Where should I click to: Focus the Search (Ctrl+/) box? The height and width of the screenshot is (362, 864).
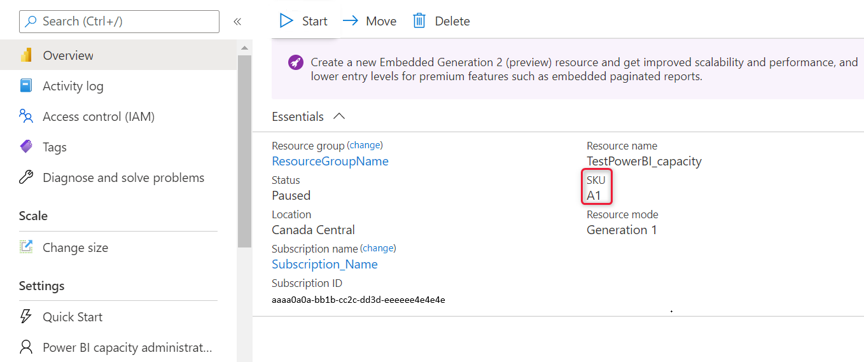(120, 22)
